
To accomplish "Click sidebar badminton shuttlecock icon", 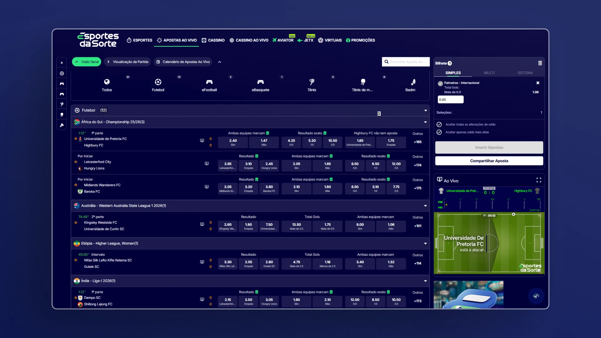I will coord(62,125).
